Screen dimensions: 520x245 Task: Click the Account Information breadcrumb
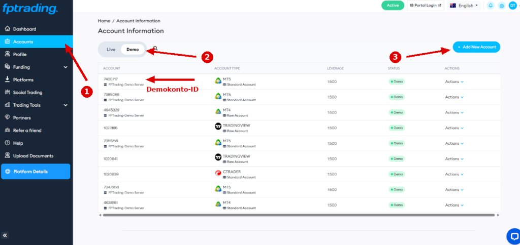point(138,21)
